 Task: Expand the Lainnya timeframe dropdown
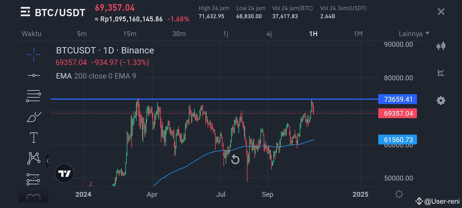coord(414,34)
